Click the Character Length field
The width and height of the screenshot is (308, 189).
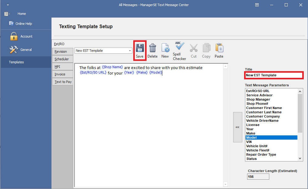point(258,177)
